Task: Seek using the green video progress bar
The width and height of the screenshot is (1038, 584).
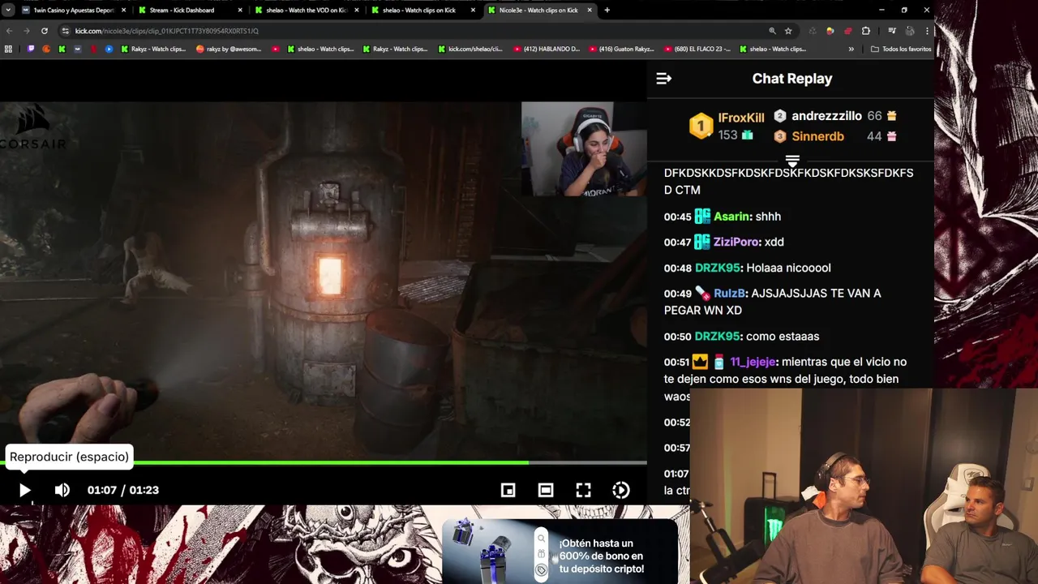Action: coord(324,463)
